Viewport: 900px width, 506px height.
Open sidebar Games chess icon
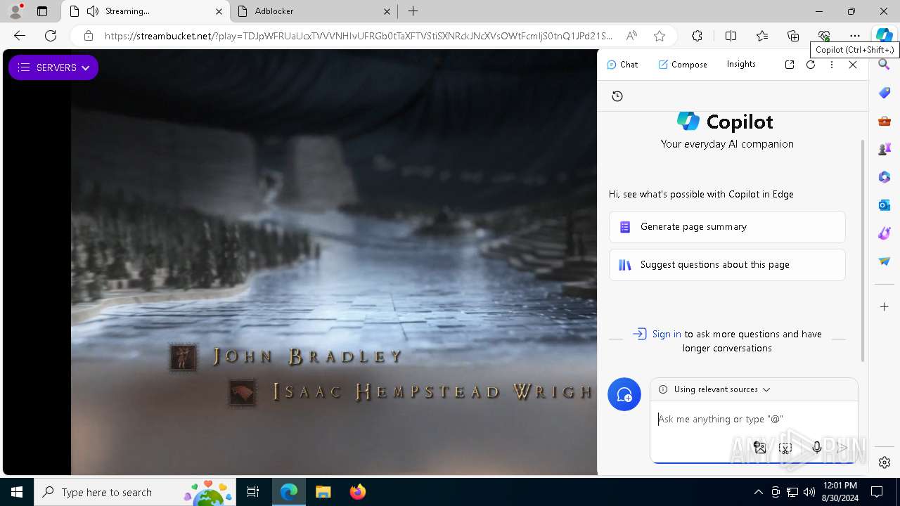pos(885,149)
